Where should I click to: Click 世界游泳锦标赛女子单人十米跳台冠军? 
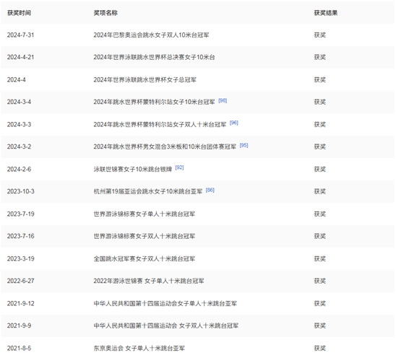[x=145, y=214]
